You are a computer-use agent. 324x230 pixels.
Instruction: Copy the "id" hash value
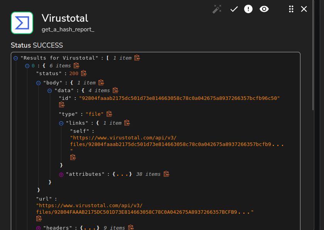click(x=61, y=105)
